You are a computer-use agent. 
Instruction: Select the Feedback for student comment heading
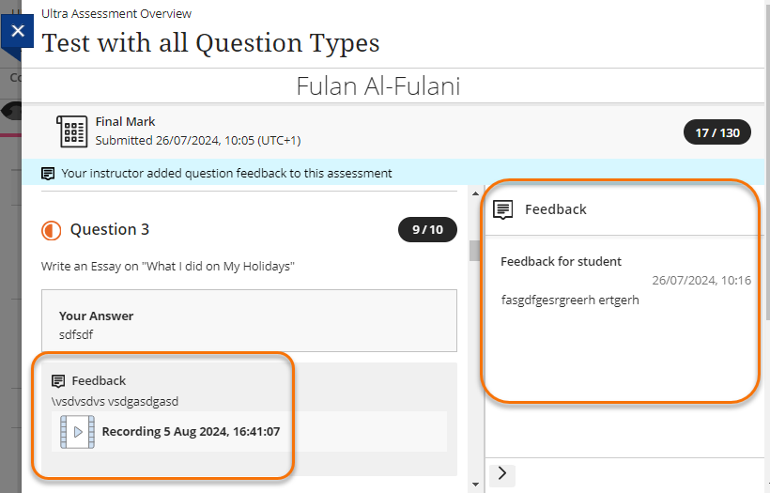[561, 261]
